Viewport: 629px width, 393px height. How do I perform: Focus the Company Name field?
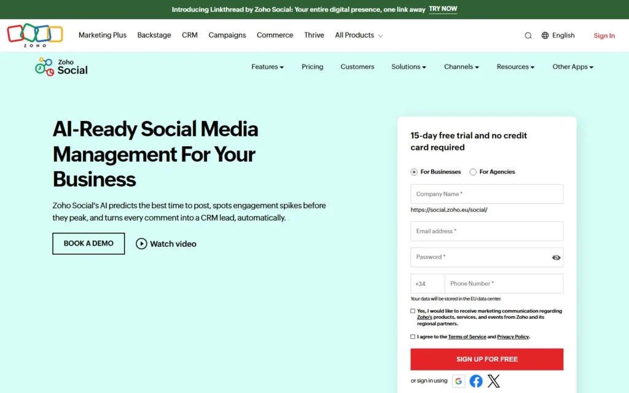pyautogui.click(x=486, y=194)
